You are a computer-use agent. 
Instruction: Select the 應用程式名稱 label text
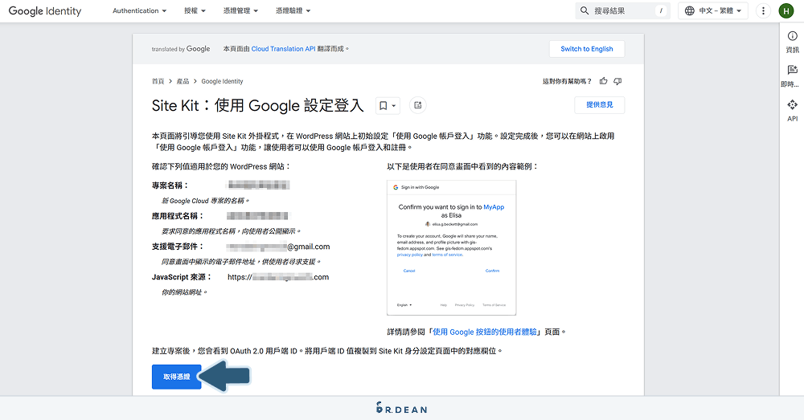(x=178, y=216)
